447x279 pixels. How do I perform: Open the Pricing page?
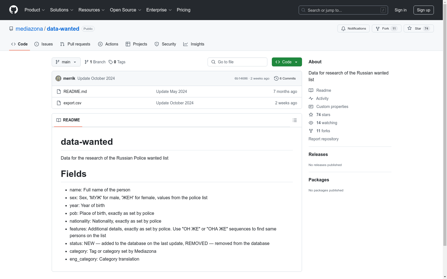pos(184,10)
